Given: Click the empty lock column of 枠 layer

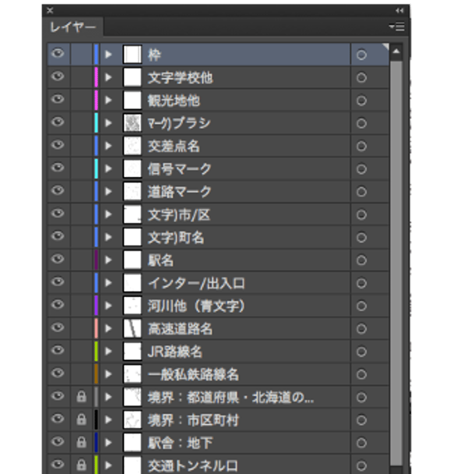Looking at the screenshot, I should point(81,55).
